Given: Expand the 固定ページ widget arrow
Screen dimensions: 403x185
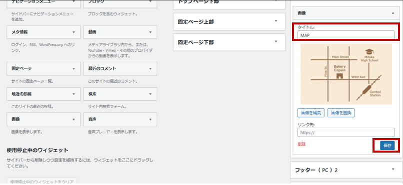Looking at the screenshot, I should (74, 69).
